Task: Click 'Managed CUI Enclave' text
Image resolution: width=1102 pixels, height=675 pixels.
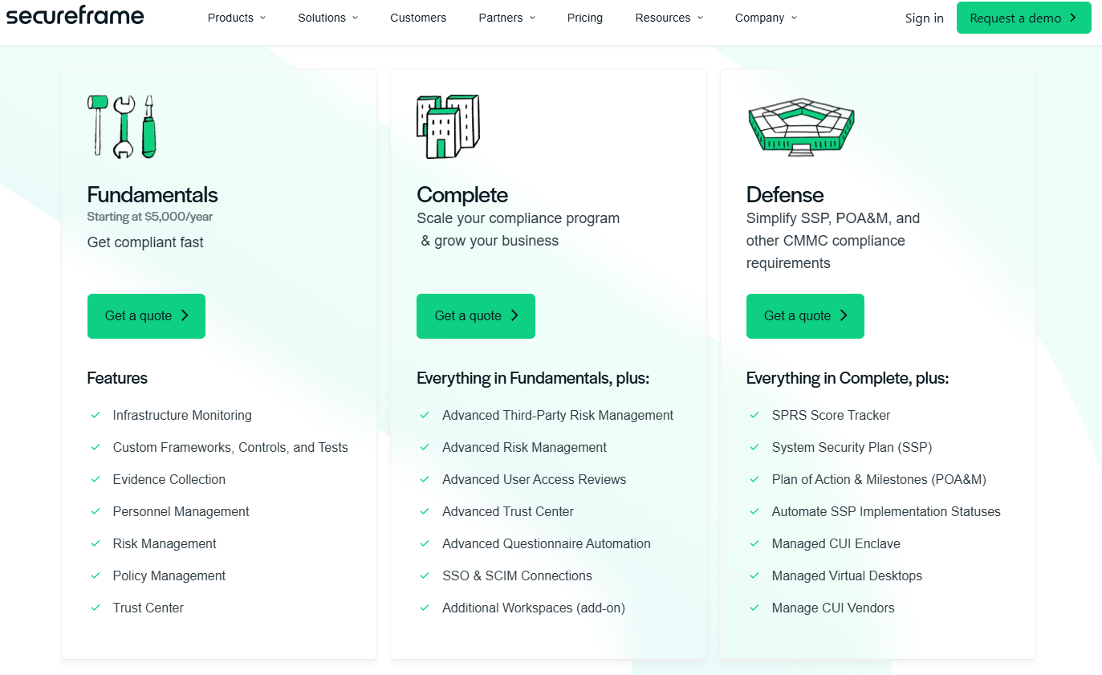Action: click(x=836, y=543)
